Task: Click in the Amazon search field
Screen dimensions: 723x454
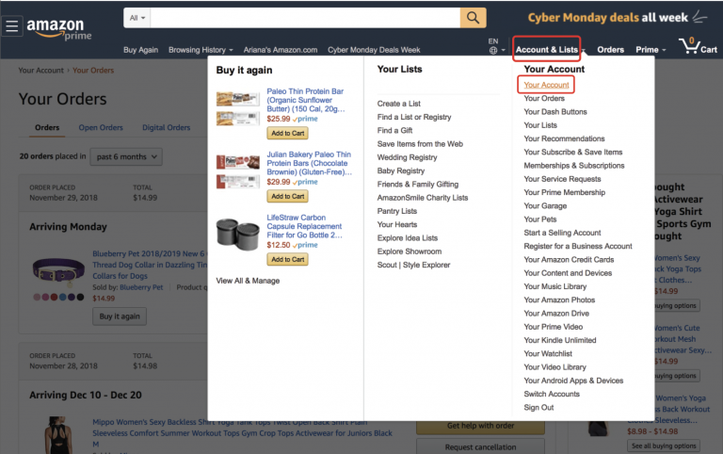Action: (x=305, y=18)
